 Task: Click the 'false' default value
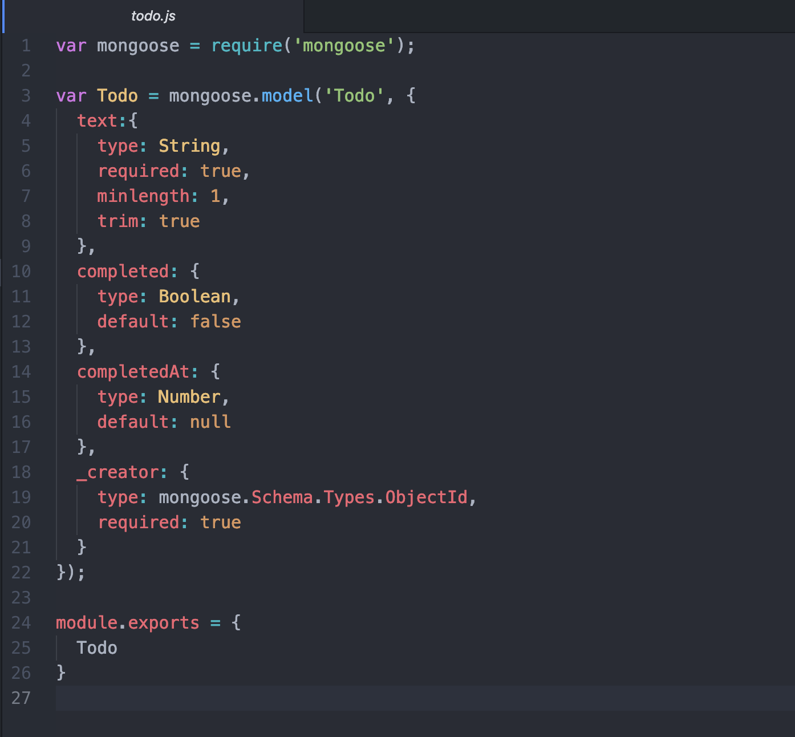coord(216,321)
